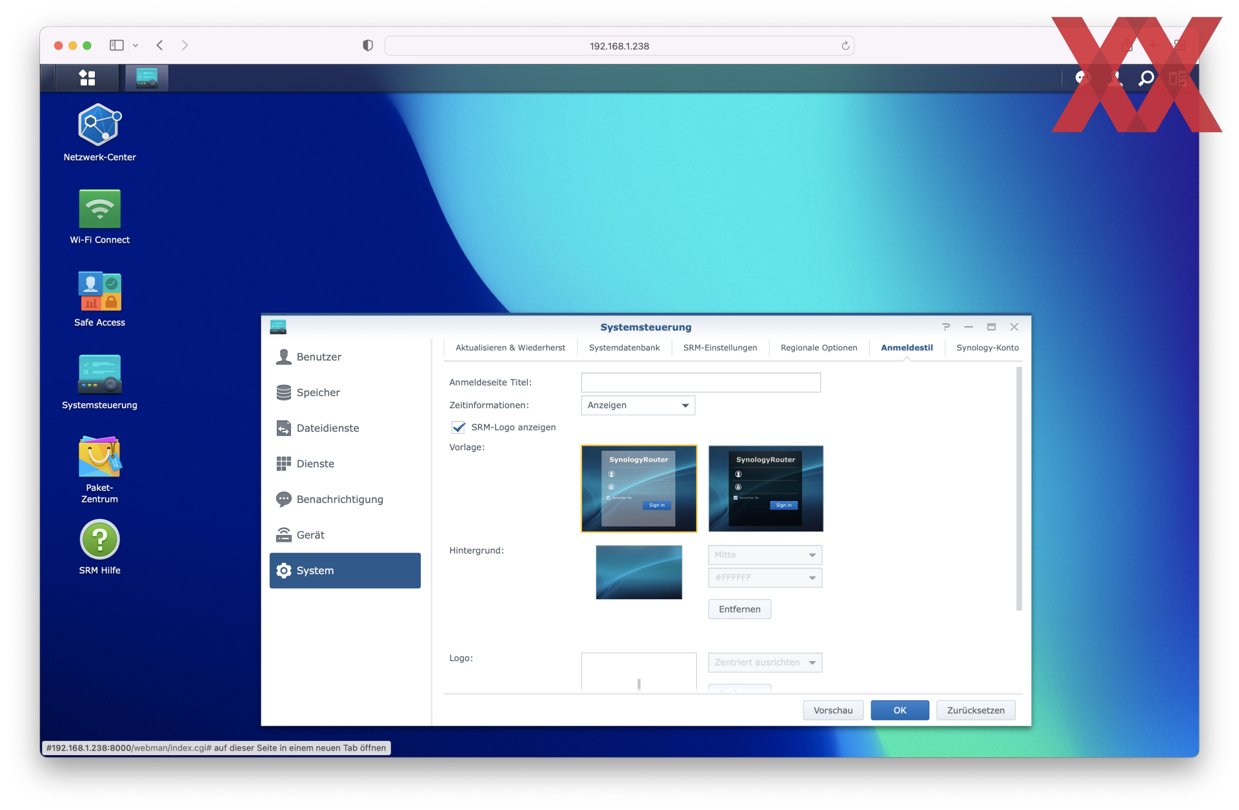Click the Systemsteuerung window title icon

278,327
